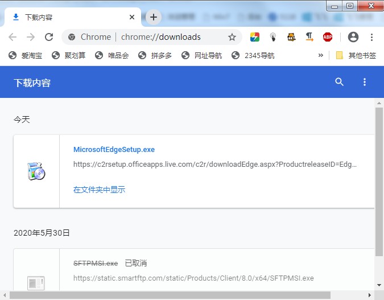Open the 唯品会 bookmark
384x300 pixels.
[112, 56]
